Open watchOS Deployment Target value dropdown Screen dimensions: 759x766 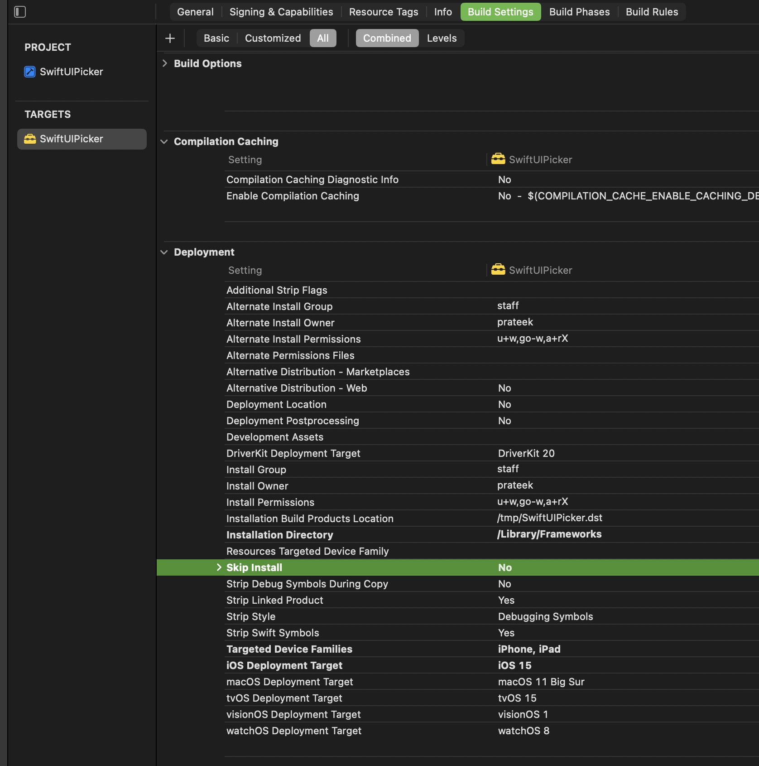pos(524,731)
